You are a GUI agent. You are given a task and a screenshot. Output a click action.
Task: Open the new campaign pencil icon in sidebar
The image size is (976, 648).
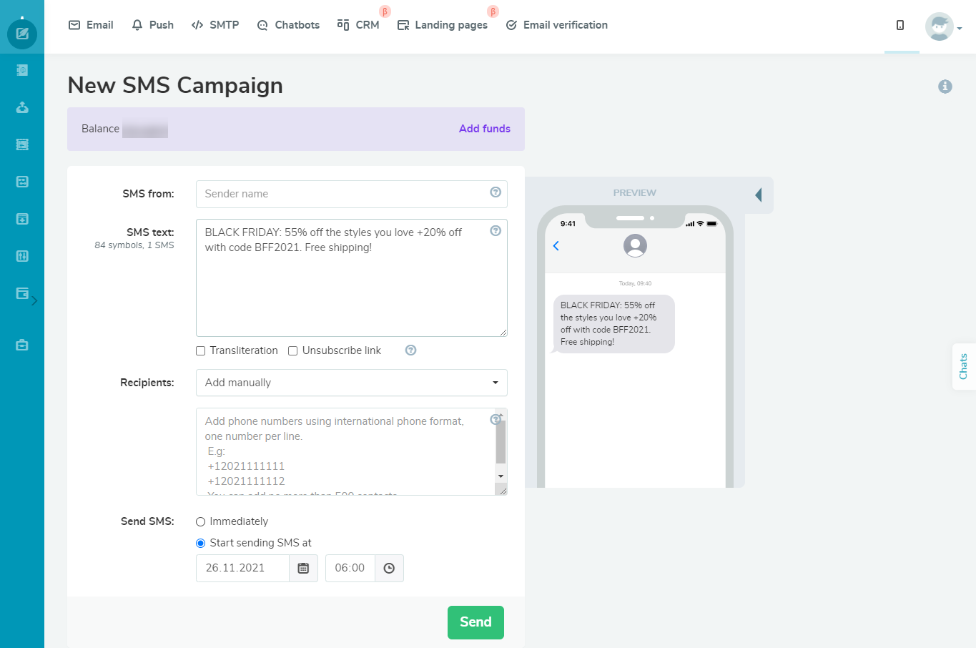pyautogui.click(x=22, y=34)
